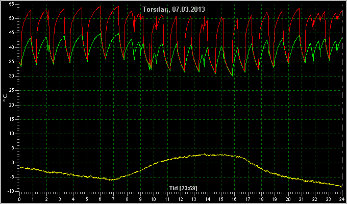Click the °C vertical axis label
Screen dimensions: 347x204
point(5,98)
